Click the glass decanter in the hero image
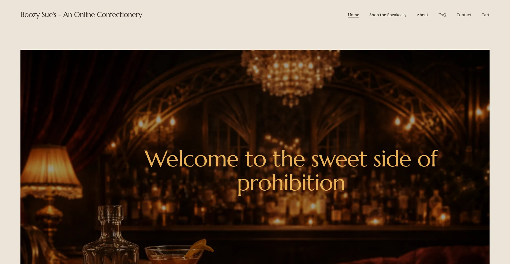 111,235
